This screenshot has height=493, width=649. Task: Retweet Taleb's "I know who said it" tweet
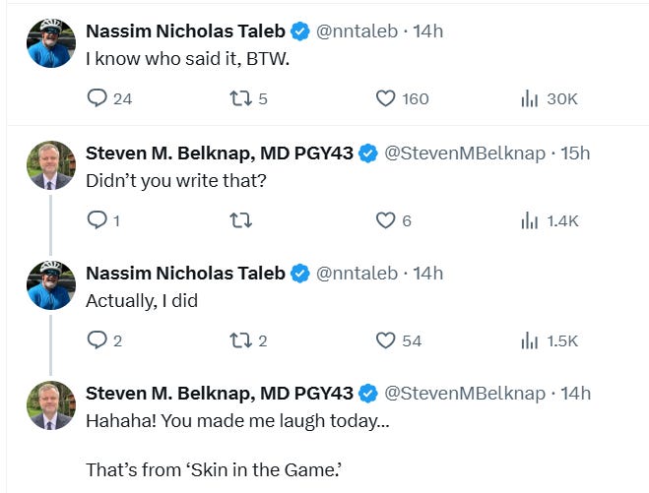pos(238,98)
